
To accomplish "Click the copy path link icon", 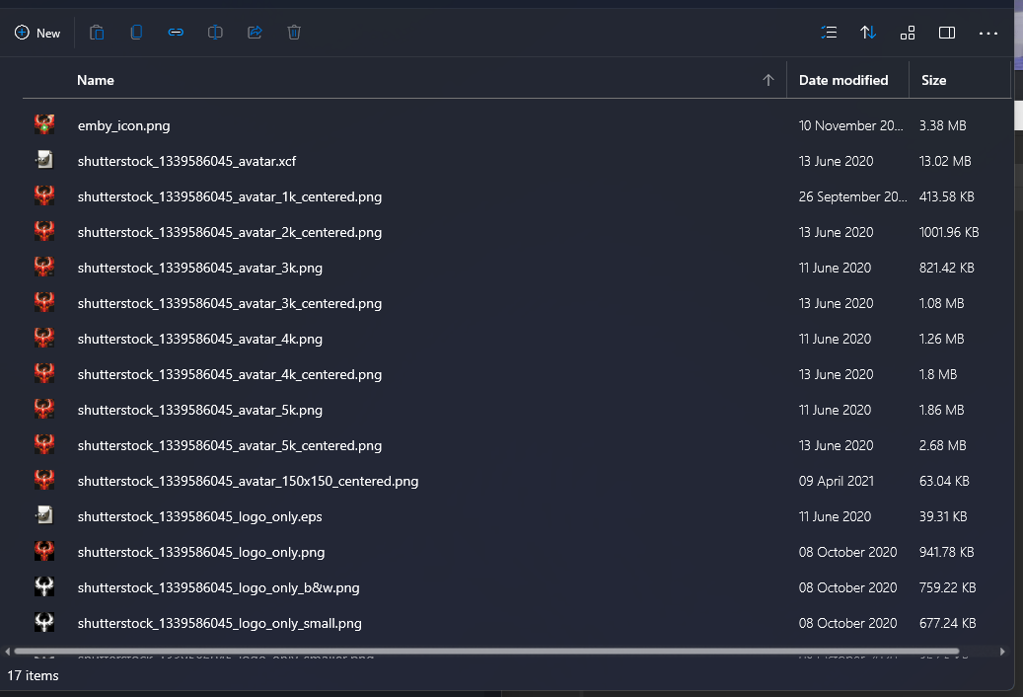I will click(176, 32).
